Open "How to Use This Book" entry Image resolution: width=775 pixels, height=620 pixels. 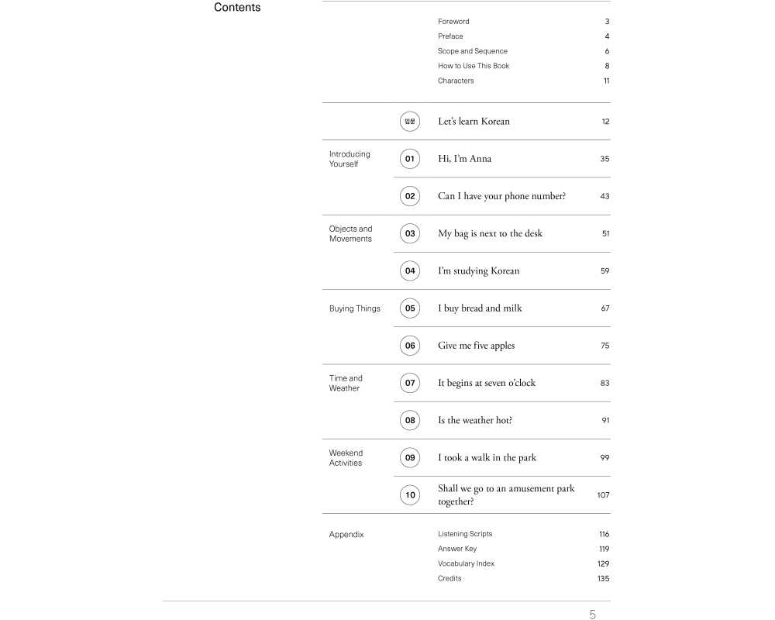(474, 66)
